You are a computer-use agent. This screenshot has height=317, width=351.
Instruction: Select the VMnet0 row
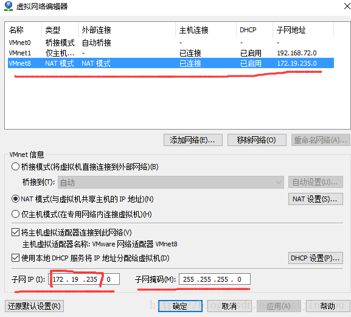[171, 43]
